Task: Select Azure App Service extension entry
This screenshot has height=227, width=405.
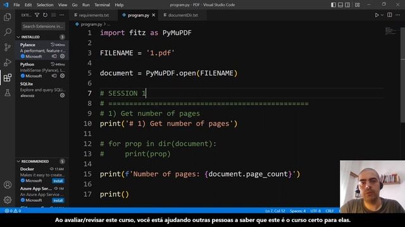Action: pyautogui.click(x=42, y=194)
